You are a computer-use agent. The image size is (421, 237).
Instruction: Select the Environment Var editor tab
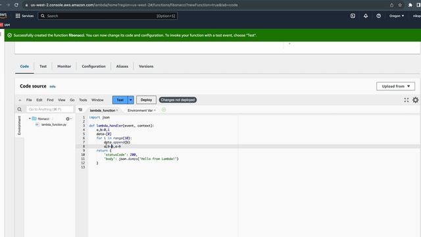[x=140, y=111]
